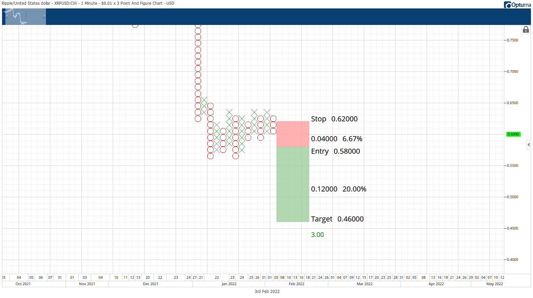Click the Optuma logo
The width and height of the screenshot is (533, 298).
point(517,5)
